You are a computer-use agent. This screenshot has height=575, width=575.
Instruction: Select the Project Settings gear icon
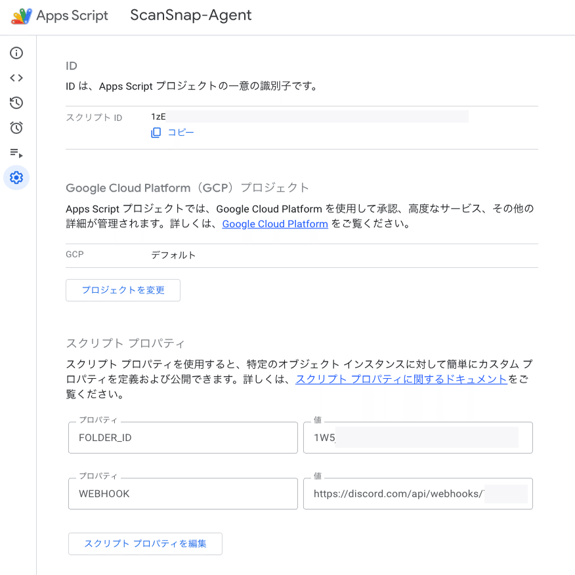[16, 177]
